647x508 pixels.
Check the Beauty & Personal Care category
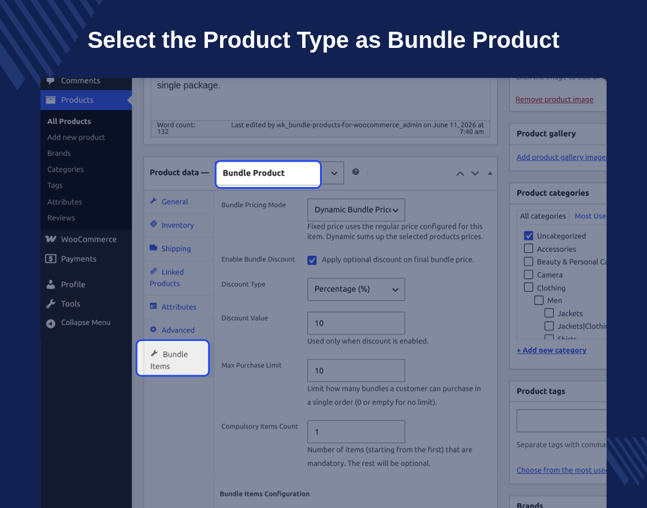pos(529,262)
